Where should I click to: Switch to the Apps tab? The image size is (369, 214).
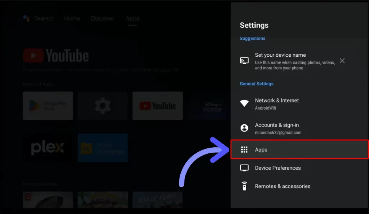pos(133,18)
